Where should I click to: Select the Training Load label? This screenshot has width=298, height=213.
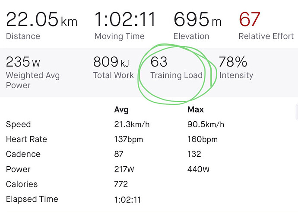click(x=176, y=75)
